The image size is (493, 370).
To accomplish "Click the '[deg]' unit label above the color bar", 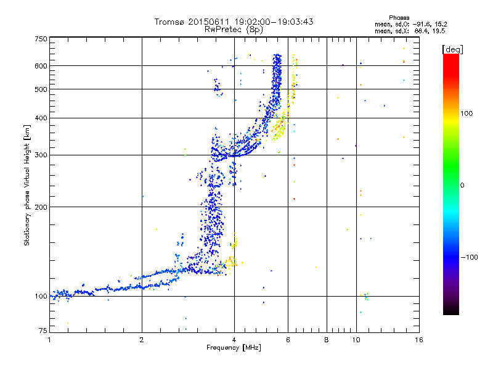I will coord(452,49).
